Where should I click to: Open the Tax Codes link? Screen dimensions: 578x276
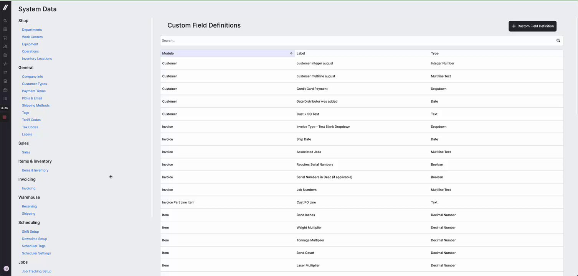pyautogui.click(x=30, y=127)
